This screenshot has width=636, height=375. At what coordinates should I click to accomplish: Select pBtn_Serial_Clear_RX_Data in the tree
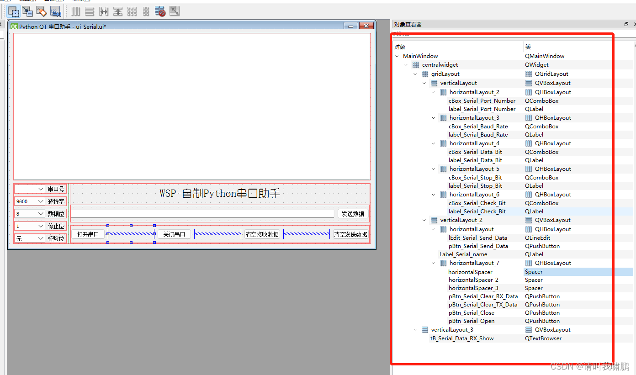pyautogui.click(x=483, y=296)
